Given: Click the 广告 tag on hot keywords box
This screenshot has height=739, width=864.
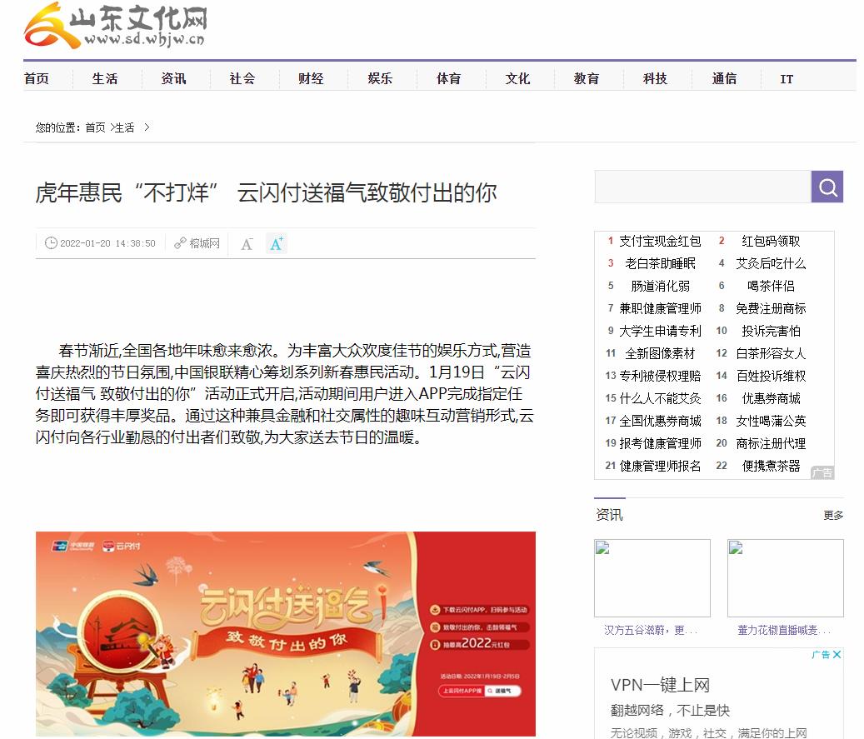Looking at the screenshot, I should pyautogui.click(x=822, y=472).
